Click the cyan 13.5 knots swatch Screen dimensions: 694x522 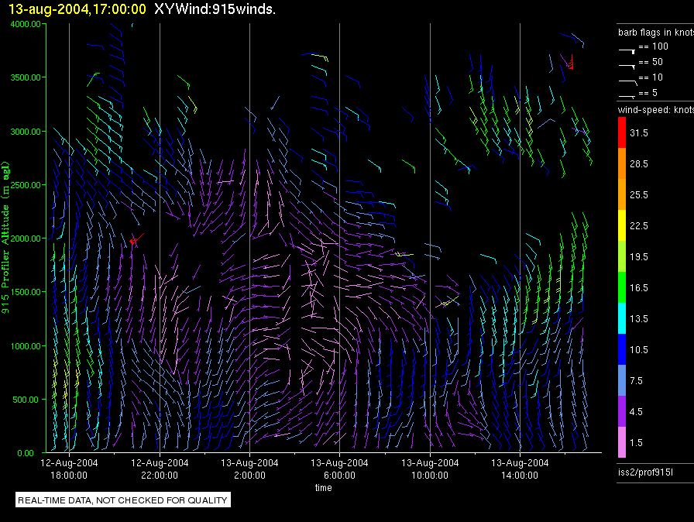622,318
